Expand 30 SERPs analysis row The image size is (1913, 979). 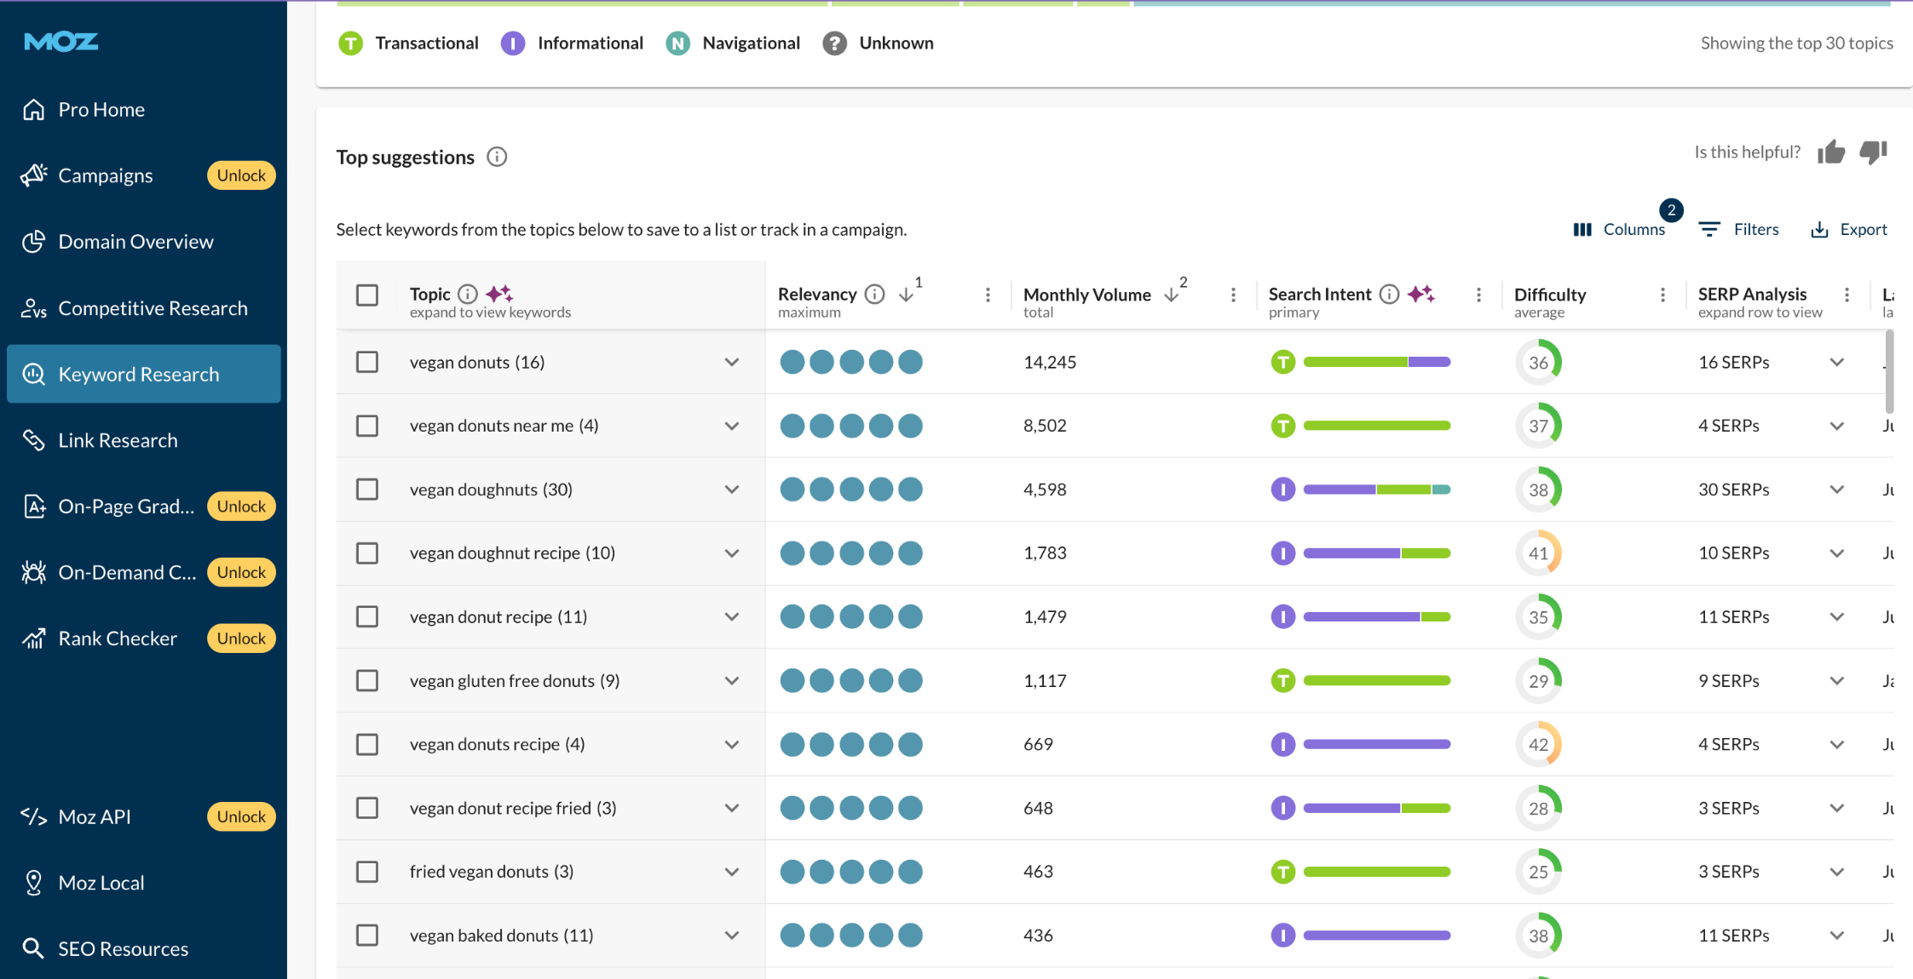coord(1837,489)
